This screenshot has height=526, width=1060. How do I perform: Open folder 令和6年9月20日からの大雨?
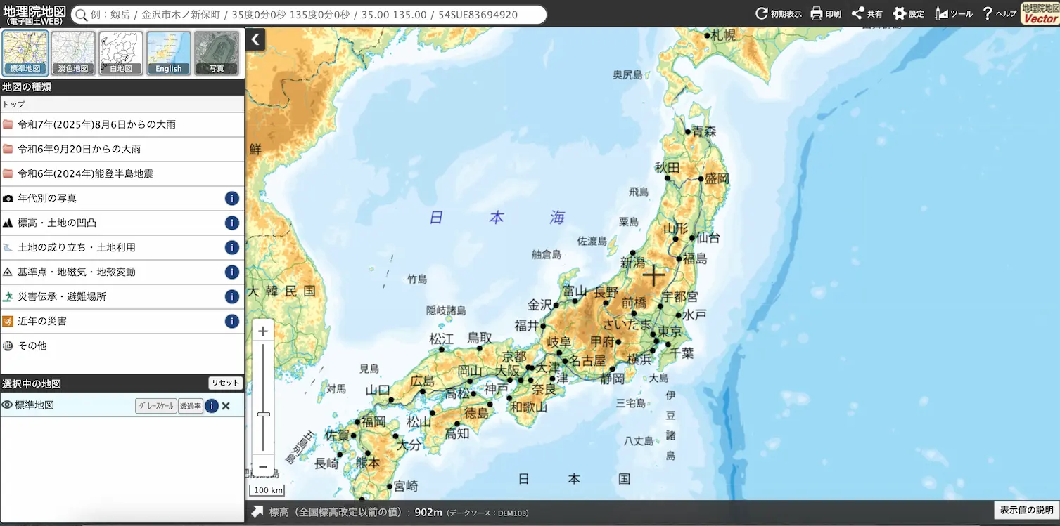pyautogui.click(x=122, y=149)
